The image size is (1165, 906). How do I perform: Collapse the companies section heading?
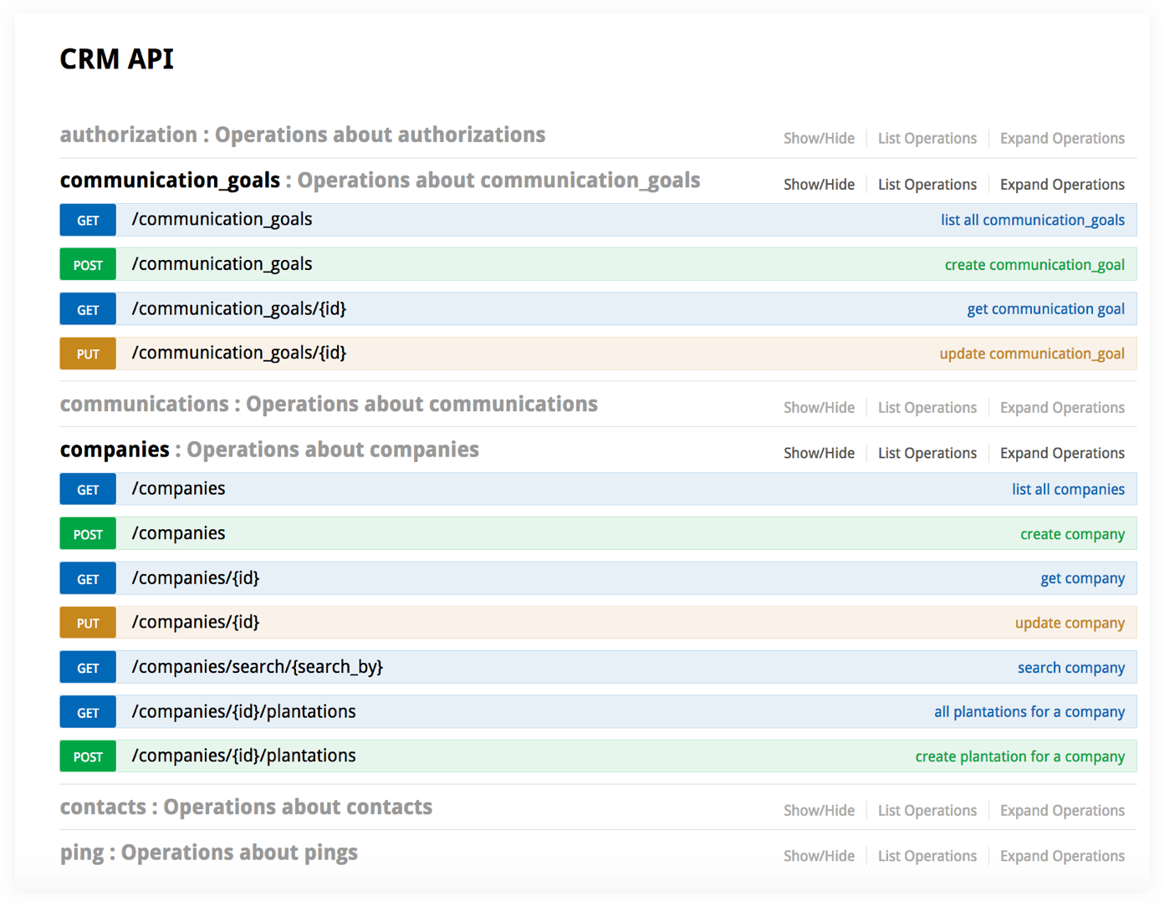(x=269, y=450)
